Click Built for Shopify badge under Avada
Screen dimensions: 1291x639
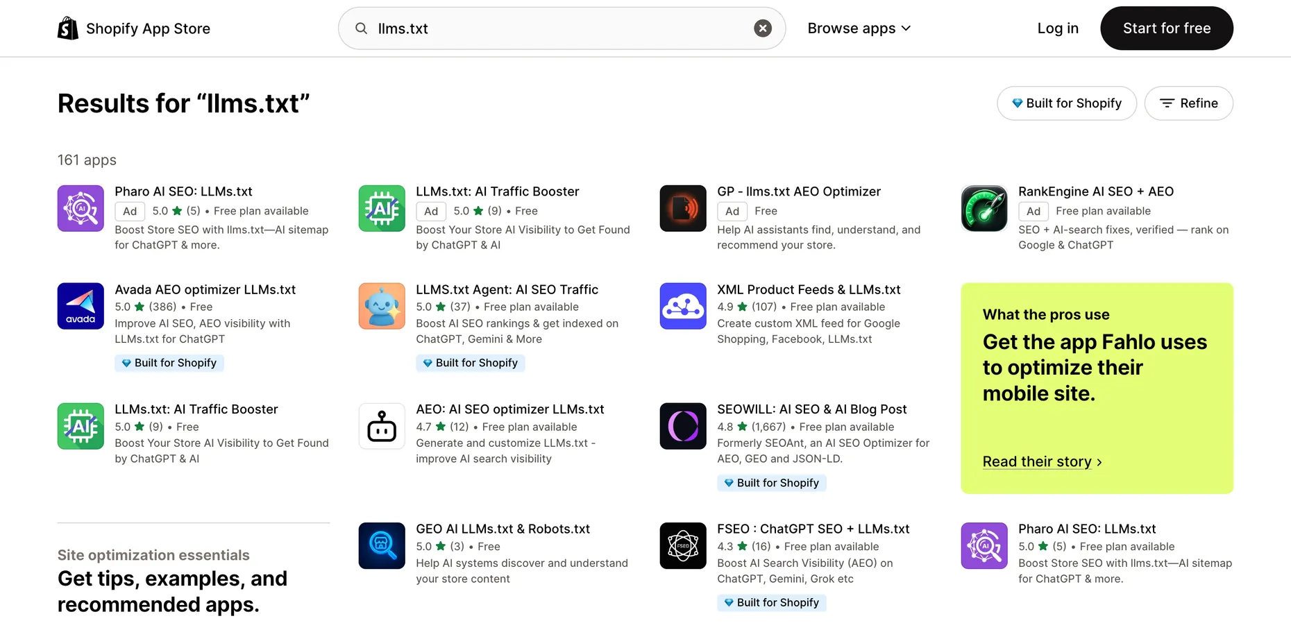(x=169, y=363)
